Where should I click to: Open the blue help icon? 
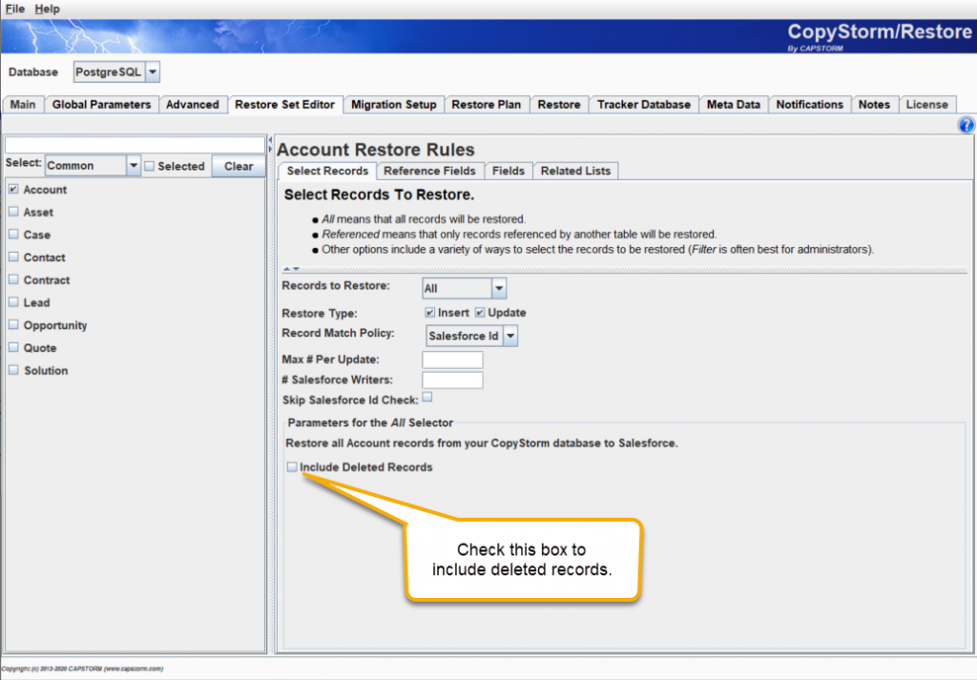(x=966, y=125)
